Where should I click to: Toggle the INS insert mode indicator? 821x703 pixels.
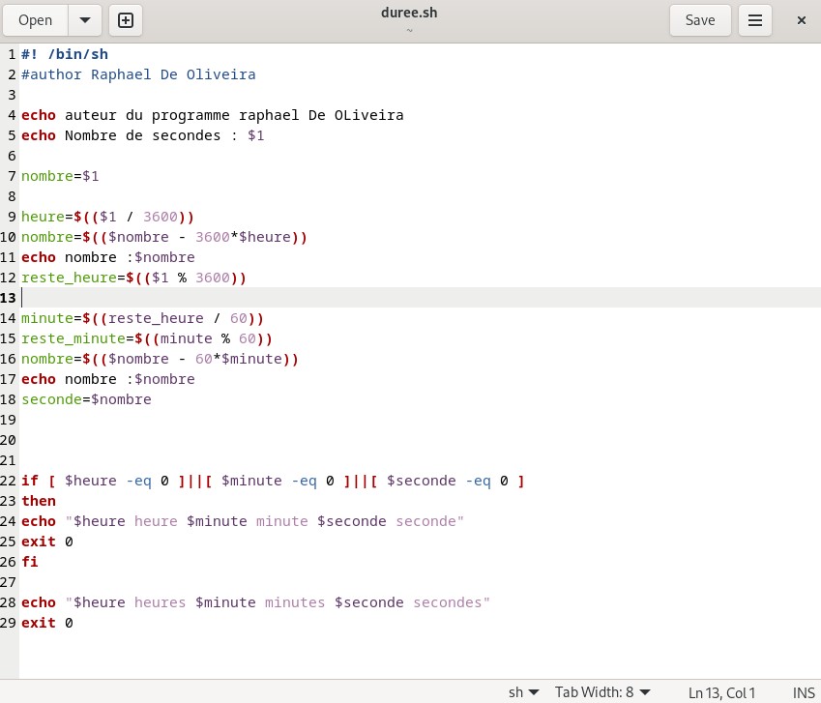point(804,692)
